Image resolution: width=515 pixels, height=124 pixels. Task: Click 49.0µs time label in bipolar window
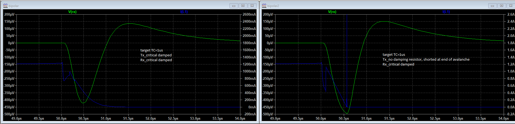click(x=16, y=119)
